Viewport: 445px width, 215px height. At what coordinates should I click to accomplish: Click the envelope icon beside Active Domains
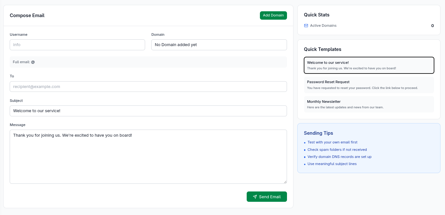coord(306,25)
